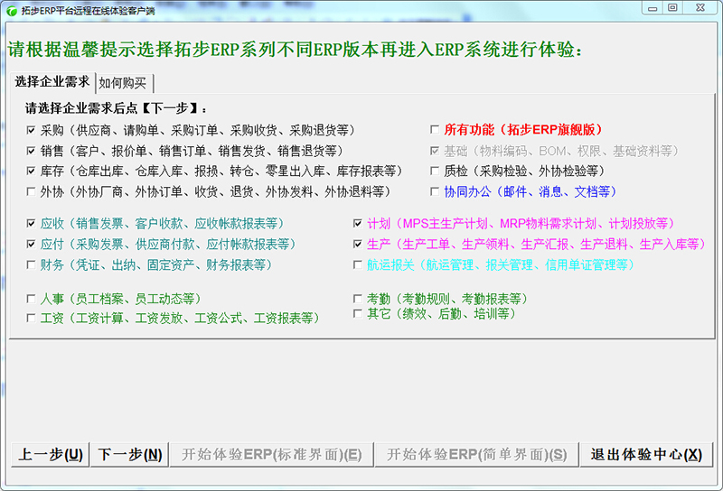Viewport: 723px width, 491px height.
Task: Check 所有功能 flagship edition option
Action: click(435, 130)
